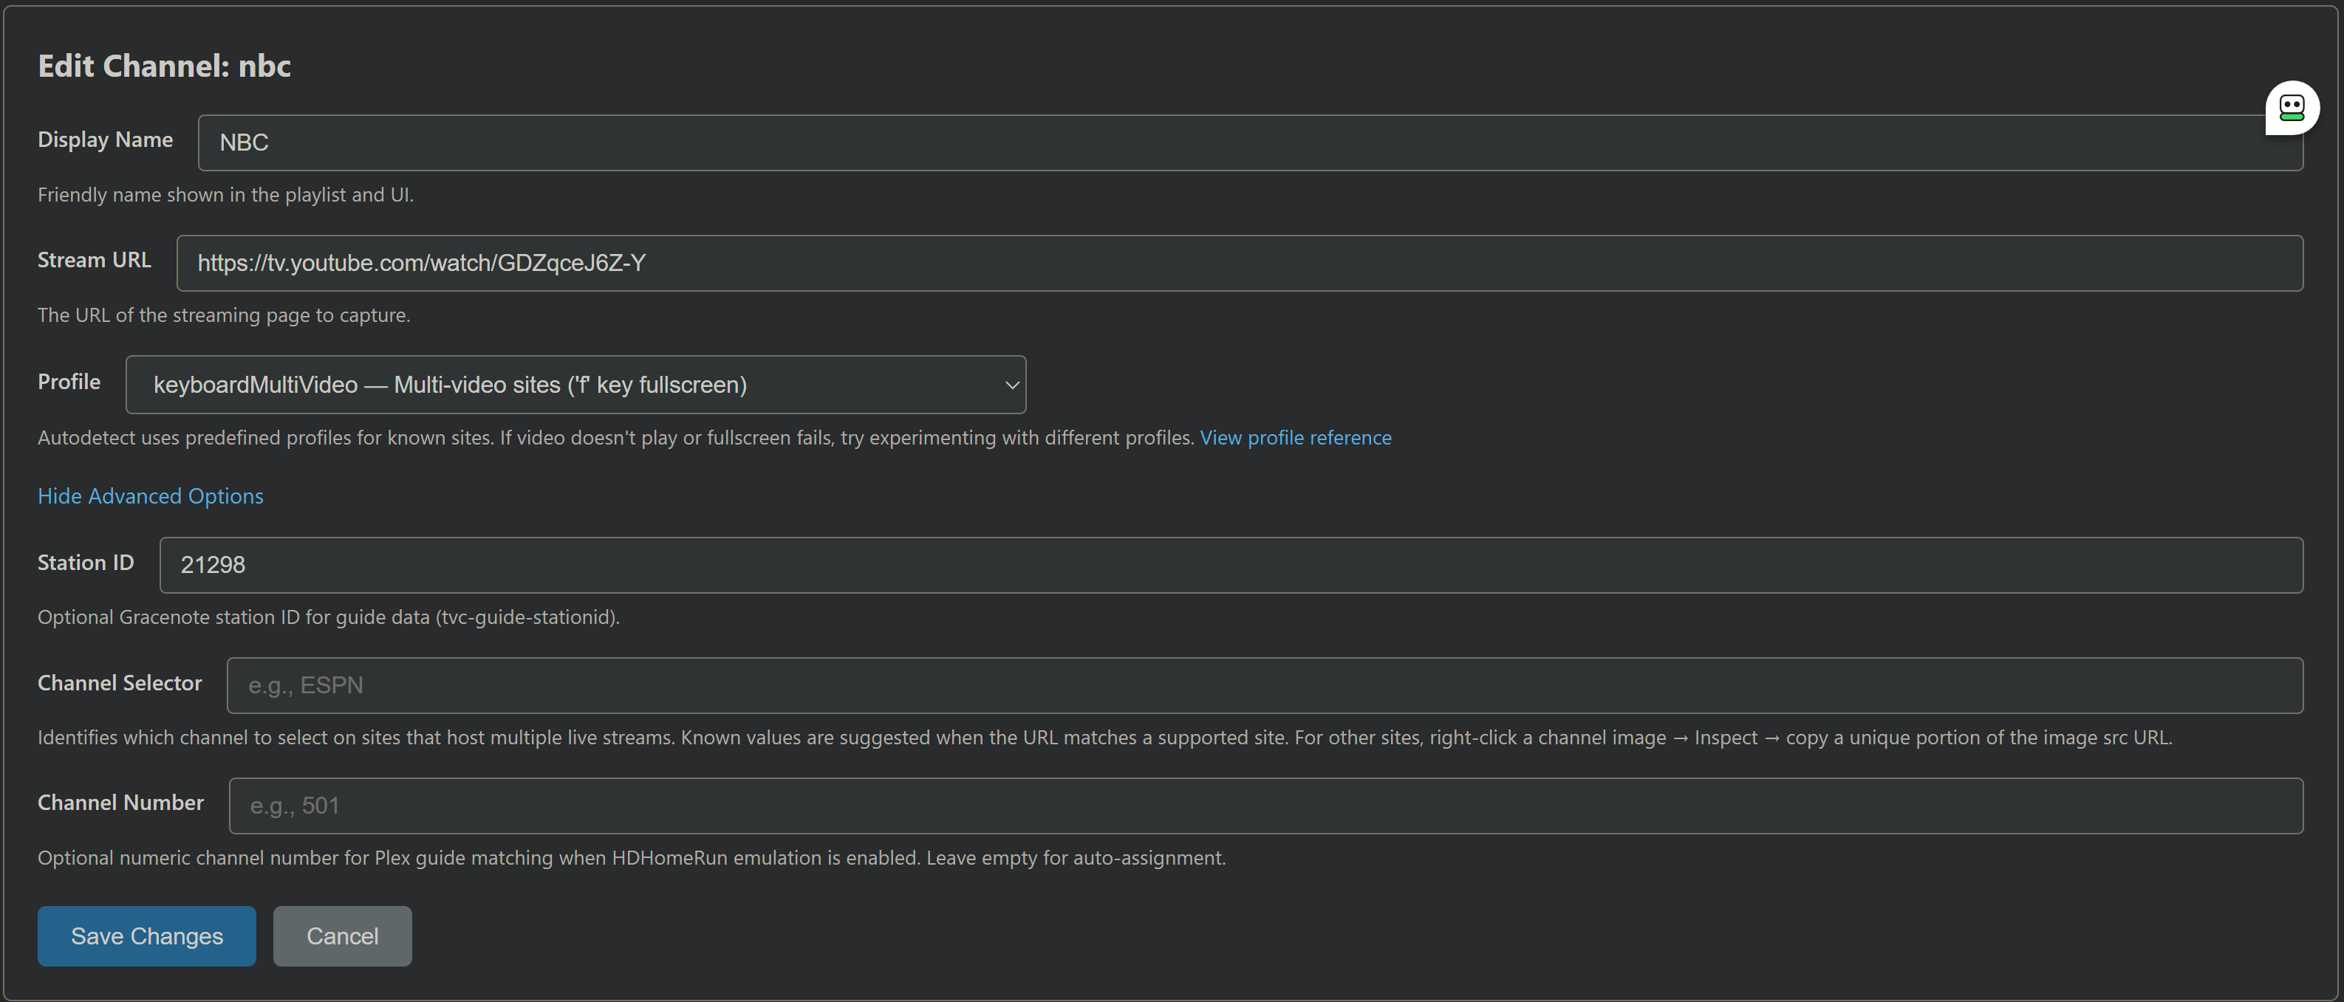Click the Display Name label
This screenshot has height=1002, width=2344.
tap(105, 140)
